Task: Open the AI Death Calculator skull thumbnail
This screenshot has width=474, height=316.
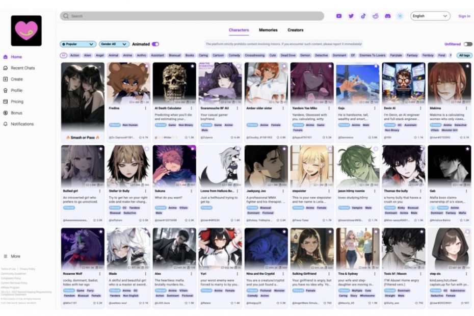Action: (x=174, y=84)
